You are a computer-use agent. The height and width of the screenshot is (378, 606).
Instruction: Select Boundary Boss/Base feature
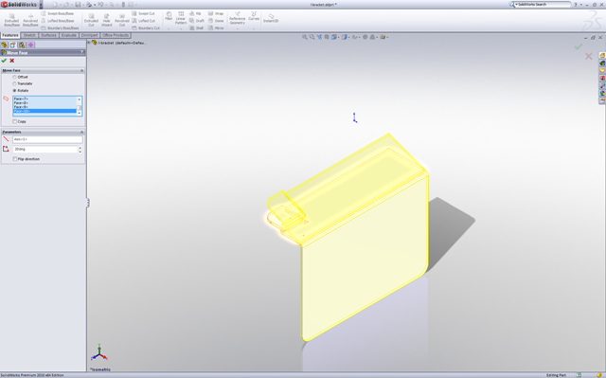point(60,27)
